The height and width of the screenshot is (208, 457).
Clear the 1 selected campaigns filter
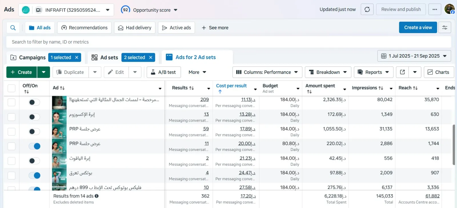click(77, 57)
